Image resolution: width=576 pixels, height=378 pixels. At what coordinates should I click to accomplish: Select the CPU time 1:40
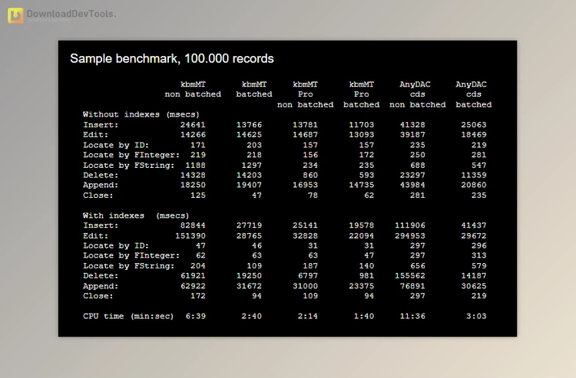click(x=364, y=316)
